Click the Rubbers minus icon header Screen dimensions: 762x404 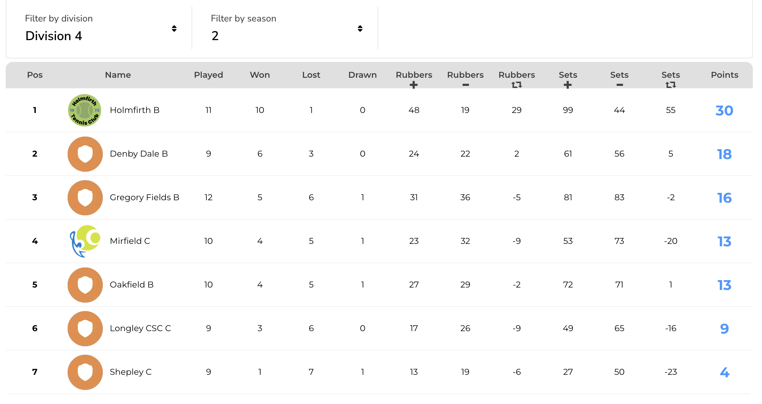(x=466, y=85)
